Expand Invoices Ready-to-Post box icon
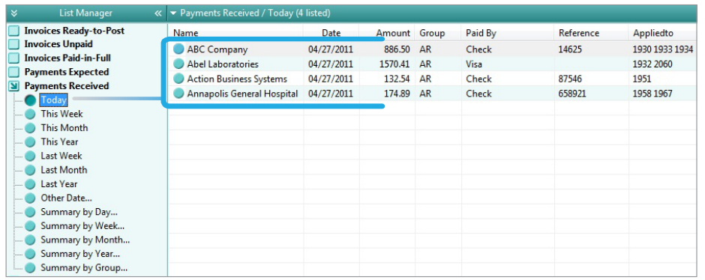705x280 pixels. click(14, 31)
